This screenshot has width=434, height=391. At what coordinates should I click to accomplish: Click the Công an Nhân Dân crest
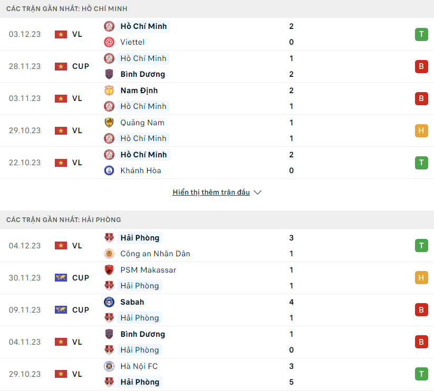pyautogui.click(x=109, y=254)
